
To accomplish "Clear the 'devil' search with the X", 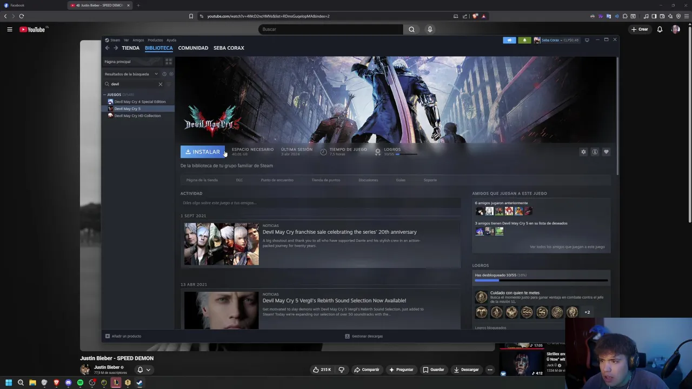I will (x=160, y=84).
